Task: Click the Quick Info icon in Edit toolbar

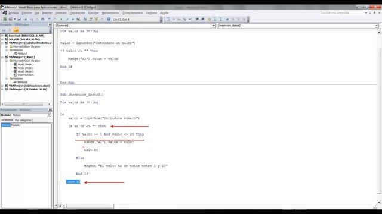Action: 179,19
